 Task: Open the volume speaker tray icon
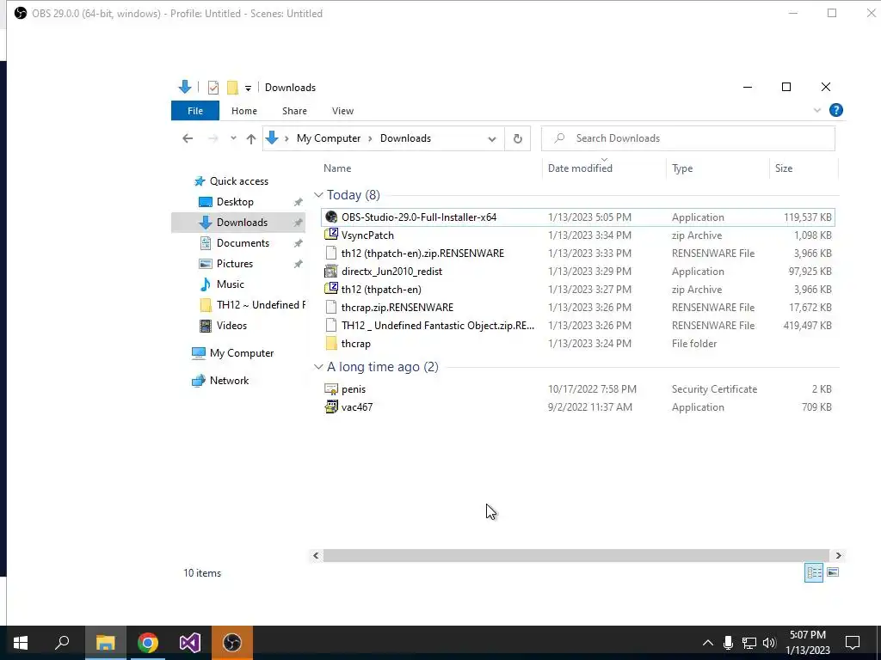point(769,643)
